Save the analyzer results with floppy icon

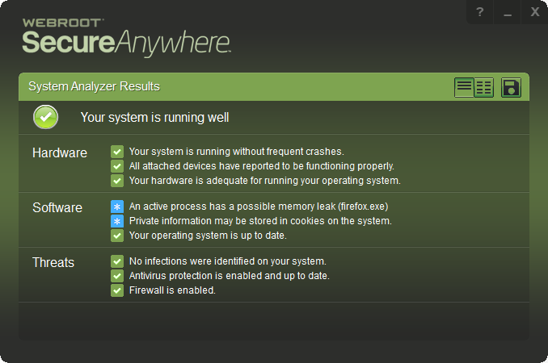pyautogui.click(x=511, y=87)
